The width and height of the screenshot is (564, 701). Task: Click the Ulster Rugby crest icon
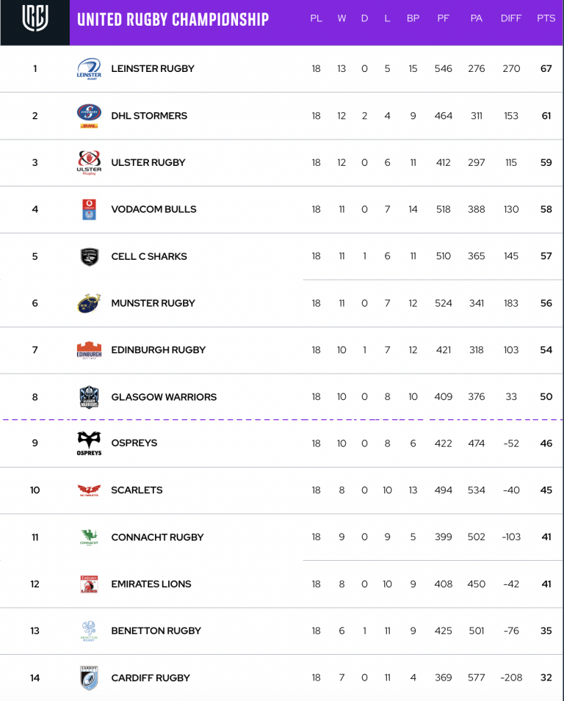click(89, 163)
